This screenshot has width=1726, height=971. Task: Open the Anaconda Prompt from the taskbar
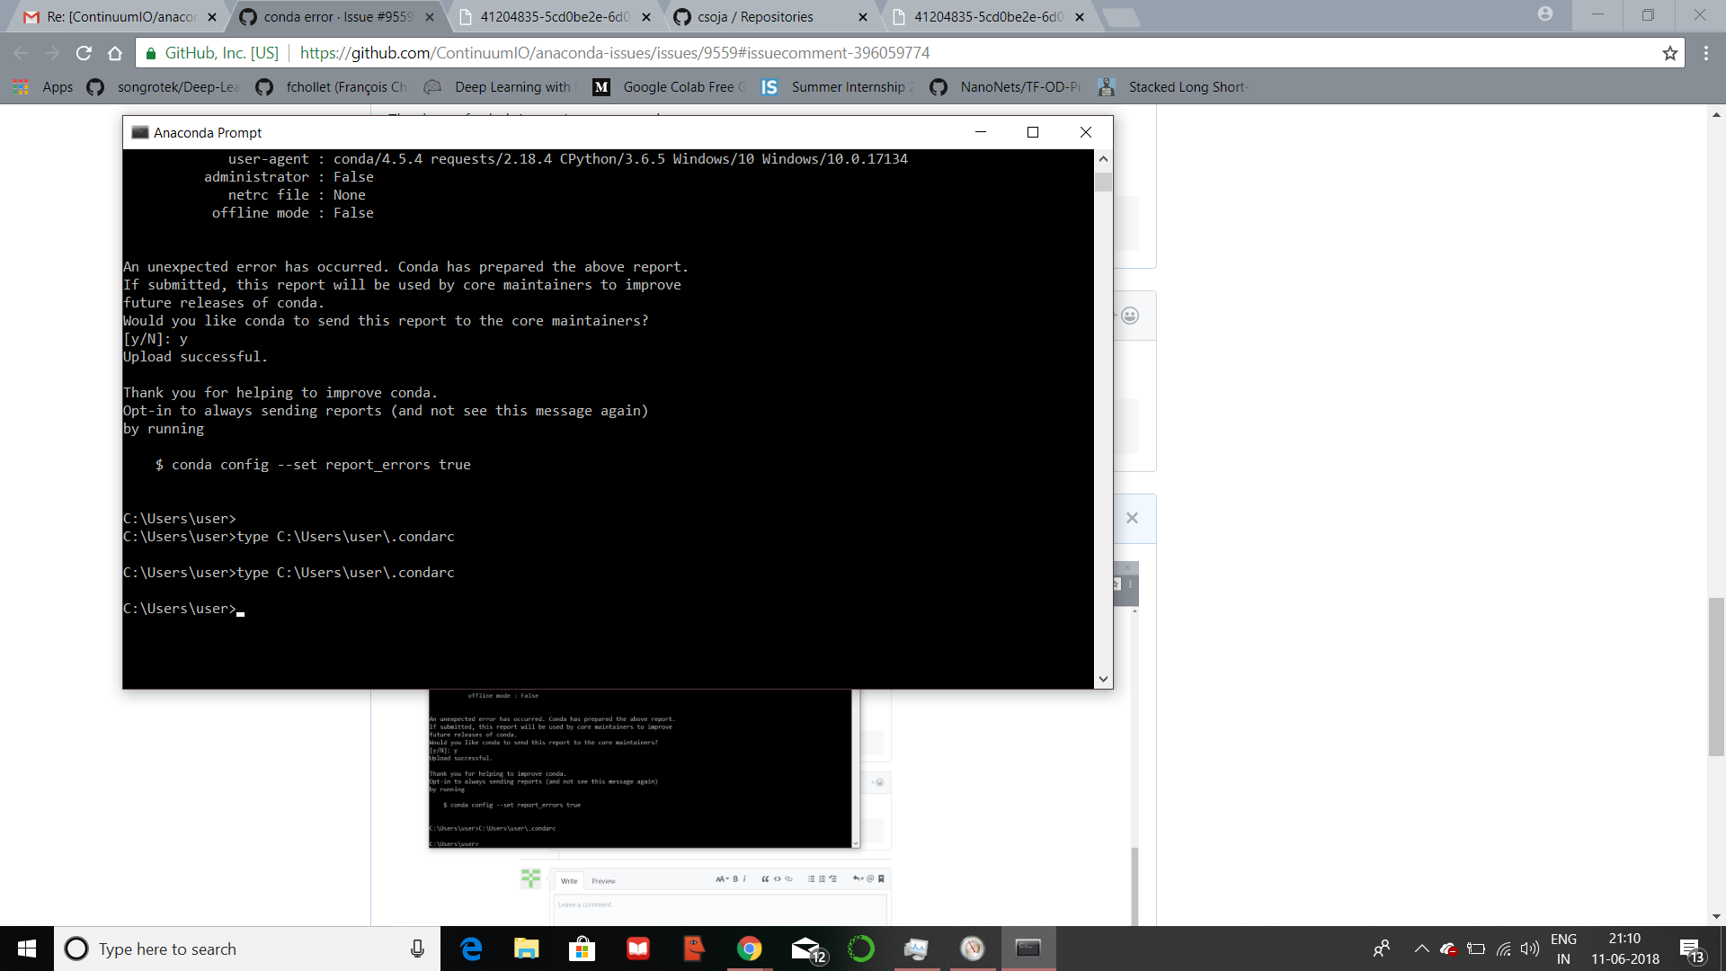[1028, 949]
